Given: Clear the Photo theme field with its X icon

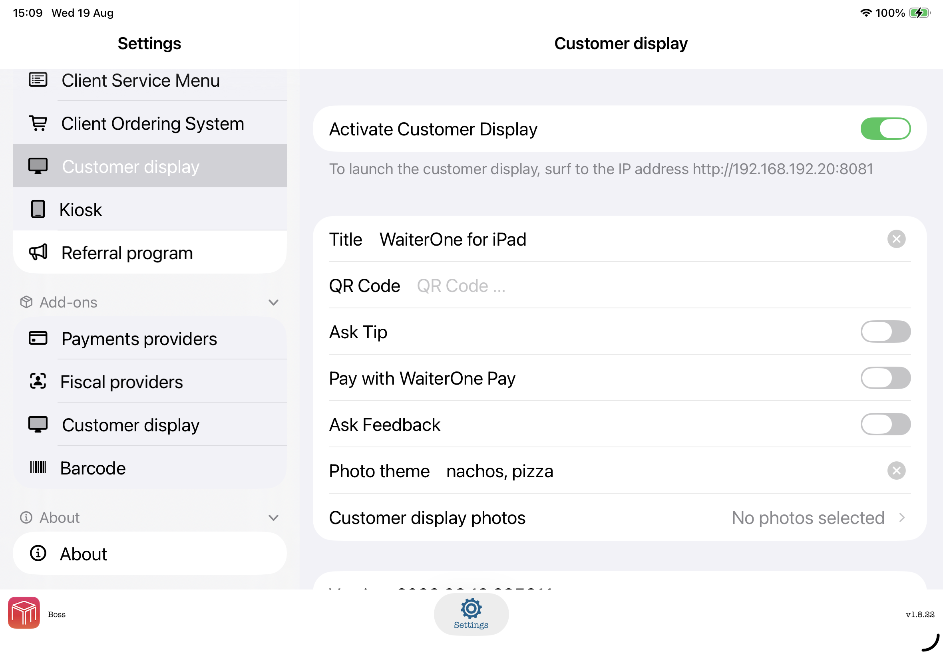Looking at the screenshot, I should [x=896, y=471].
